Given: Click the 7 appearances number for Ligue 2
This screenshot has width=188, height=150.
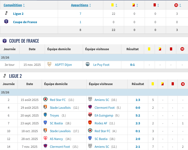Looking at the screenshot, I should coord(80,14).
